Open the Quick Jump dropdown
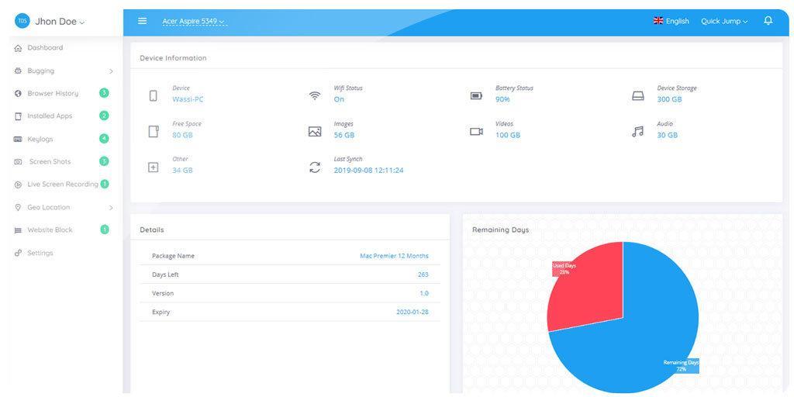This screenshot has height=397, width=794. tap(724, 22)
